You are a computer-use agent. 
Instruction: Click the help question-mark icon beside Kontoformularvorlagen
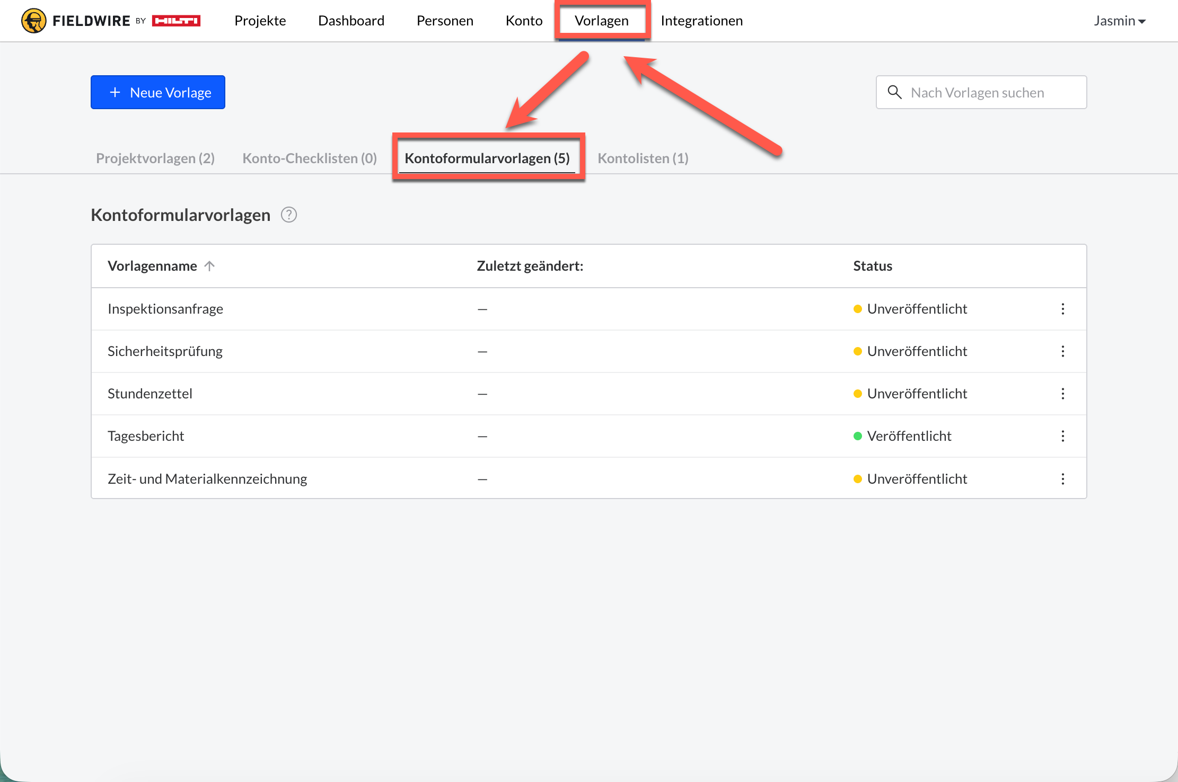click(x=288, y=215)
